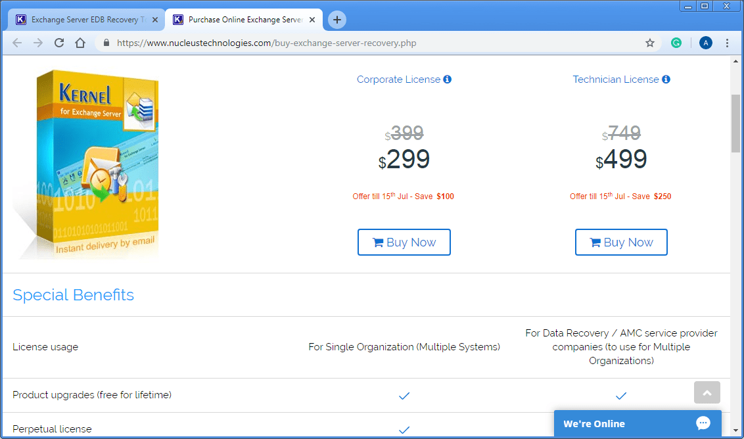Click the address bar URL
Viewport: 744px width, 439px height.
coord(267,43)
